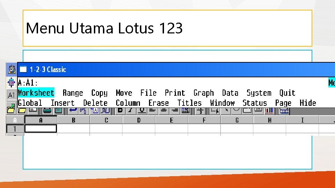This screenshot has width=335, height=188.
Task: Toggle italic formatting
Action: click(x=131, y=110)
